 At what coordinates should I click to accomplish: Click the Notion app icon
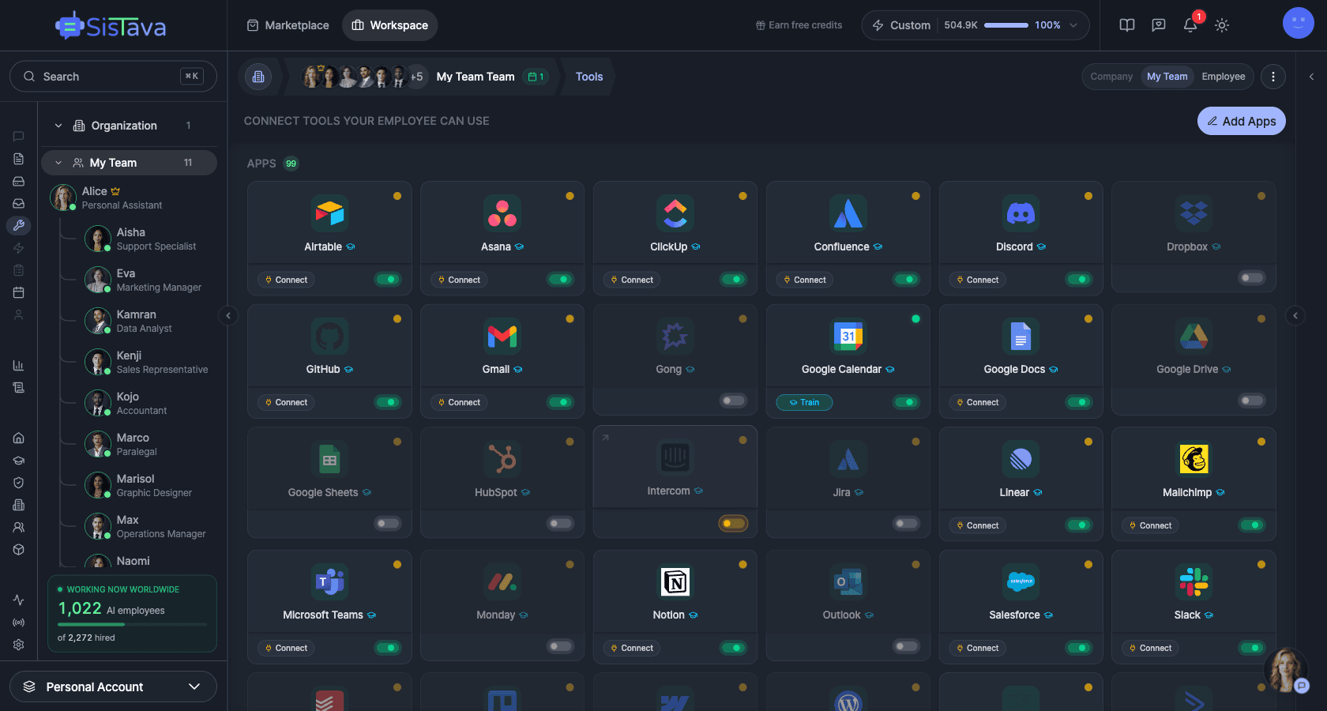675,582
